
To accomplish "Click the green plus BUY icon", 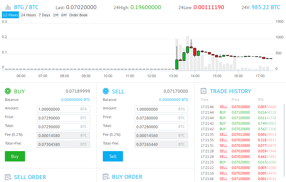I will [x=8, y=91].
